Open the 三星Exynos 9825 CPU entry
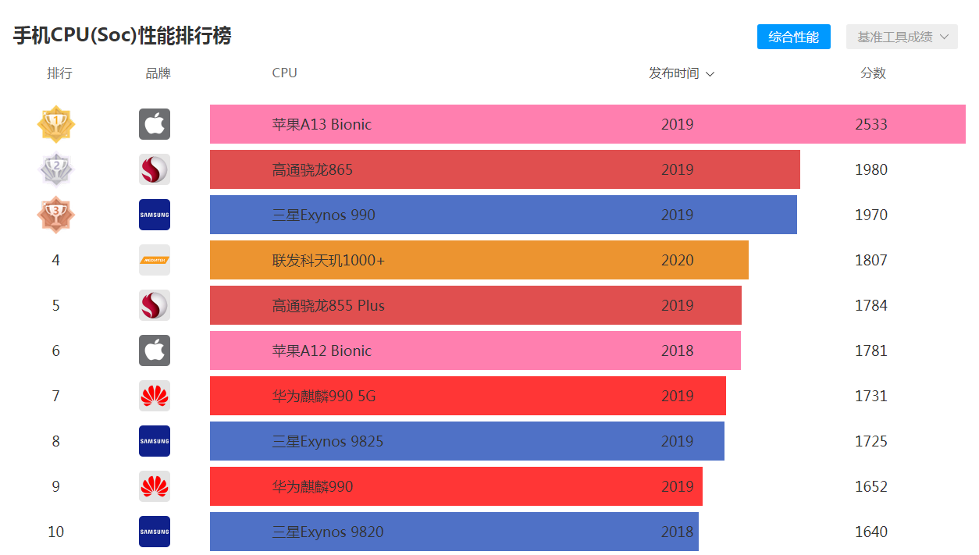Viewport: 979px width, 555px height. coord(328,441)
